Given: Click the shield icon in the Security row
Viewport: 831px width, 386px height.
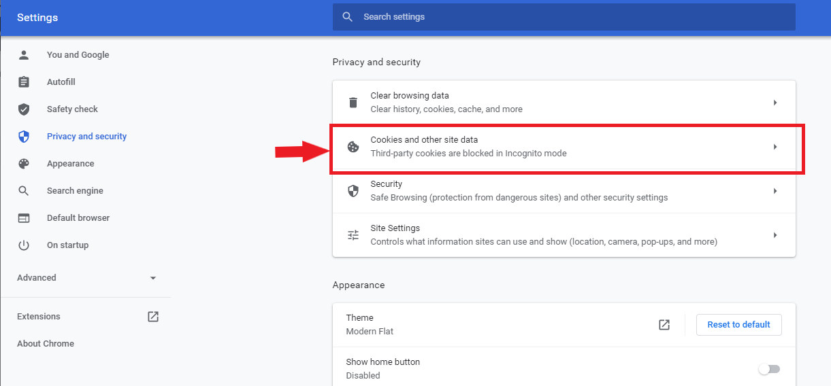Looking at the screenshot, I should click(353, 191).
